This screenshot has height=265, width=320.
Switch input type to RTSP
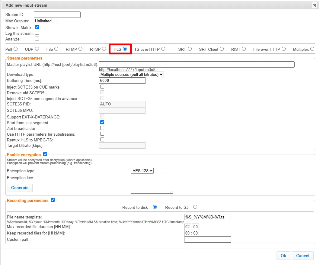104,49
